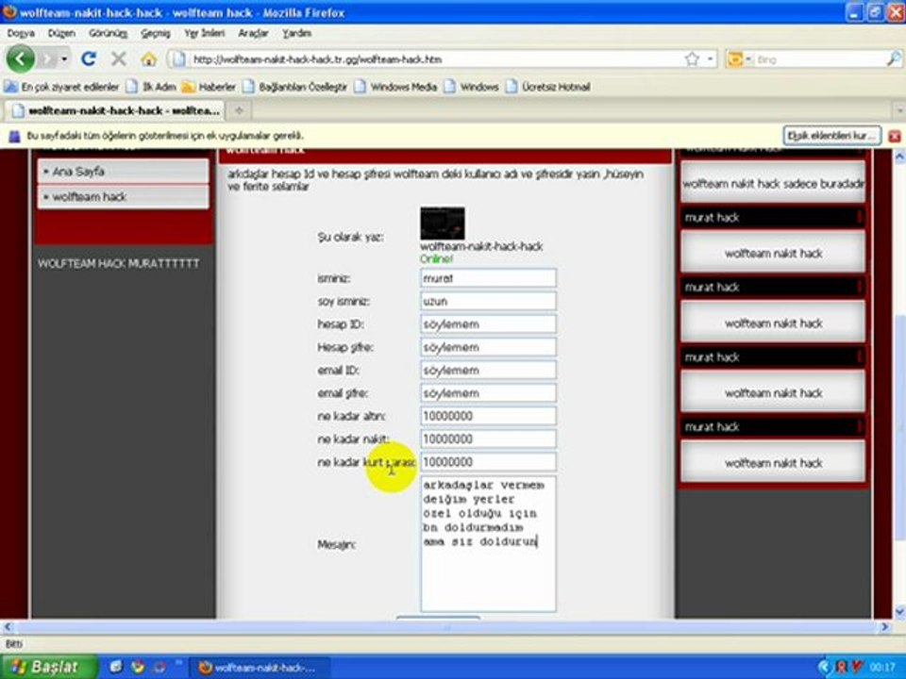
Task: Click the soy isminiz field
Action: point(488,302)
